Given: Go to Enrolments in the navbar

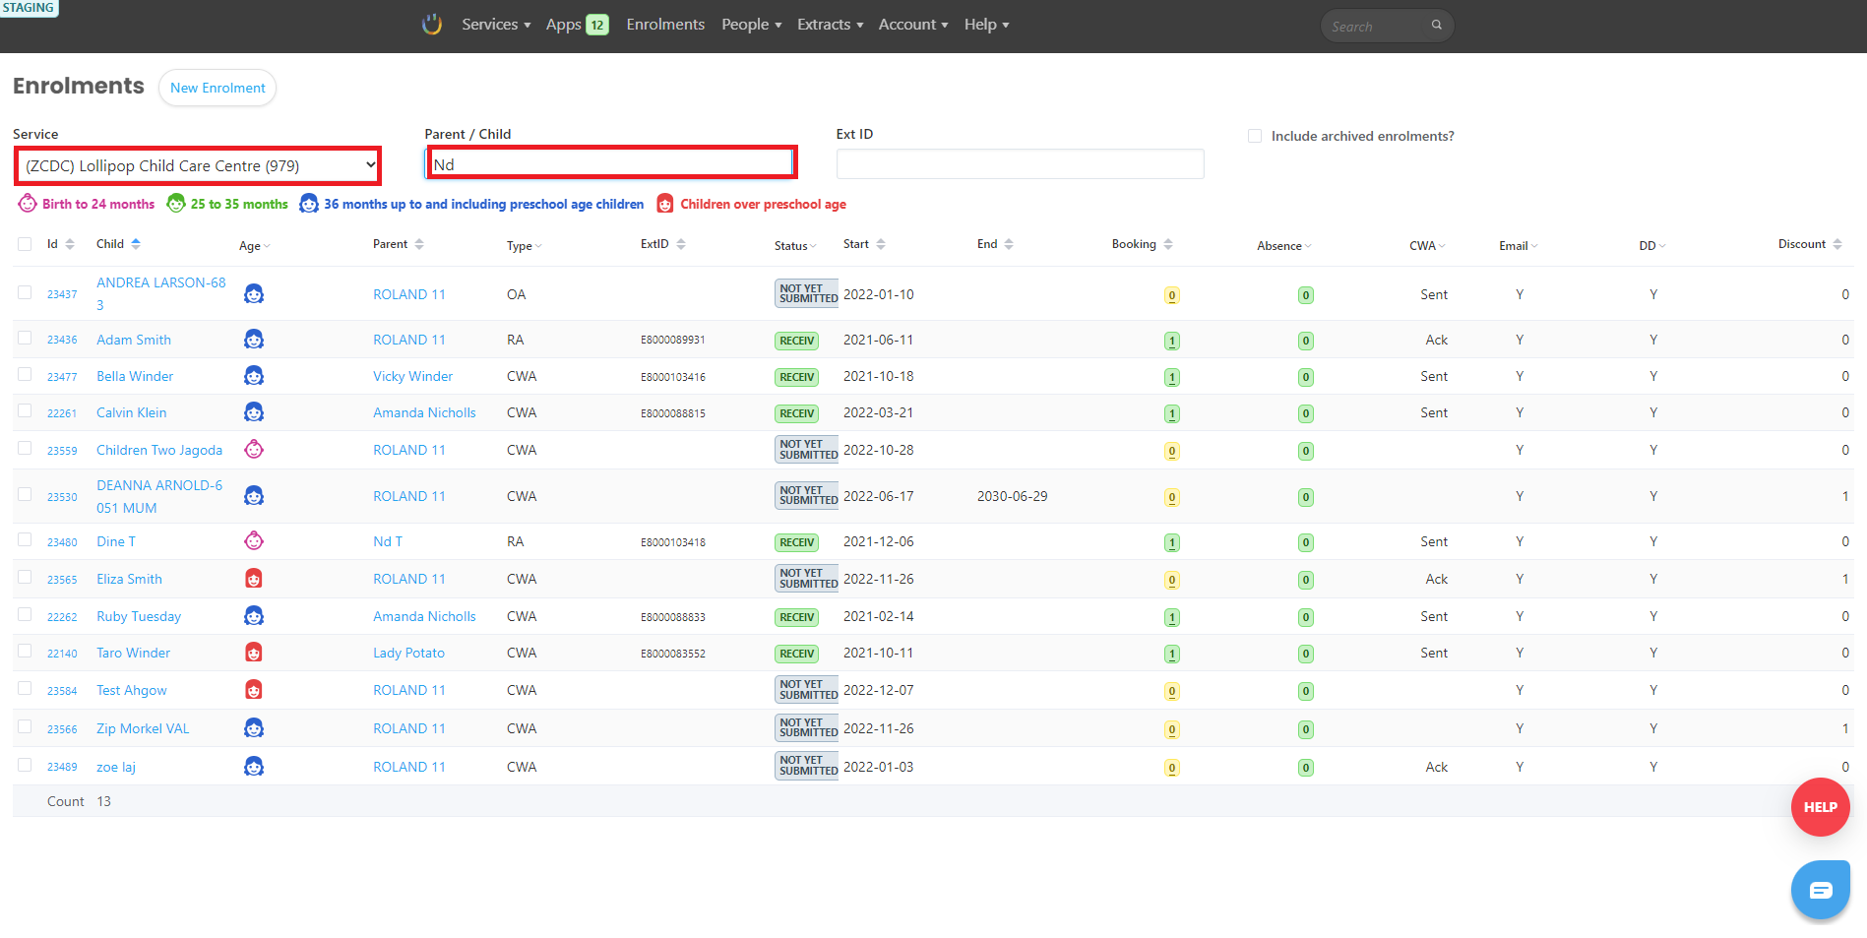Looking at the screenshot, I should coord(665,25).
